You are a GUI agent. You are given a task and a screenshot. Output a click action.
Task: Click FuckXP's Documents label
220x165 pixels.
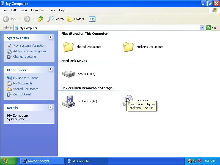point(150,47)
